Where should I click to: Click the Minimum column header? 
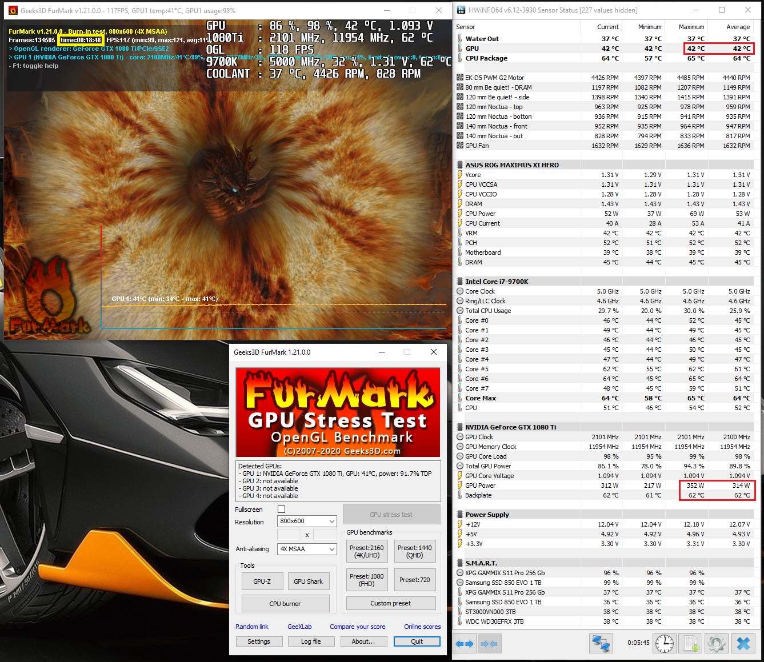(643, 27)
